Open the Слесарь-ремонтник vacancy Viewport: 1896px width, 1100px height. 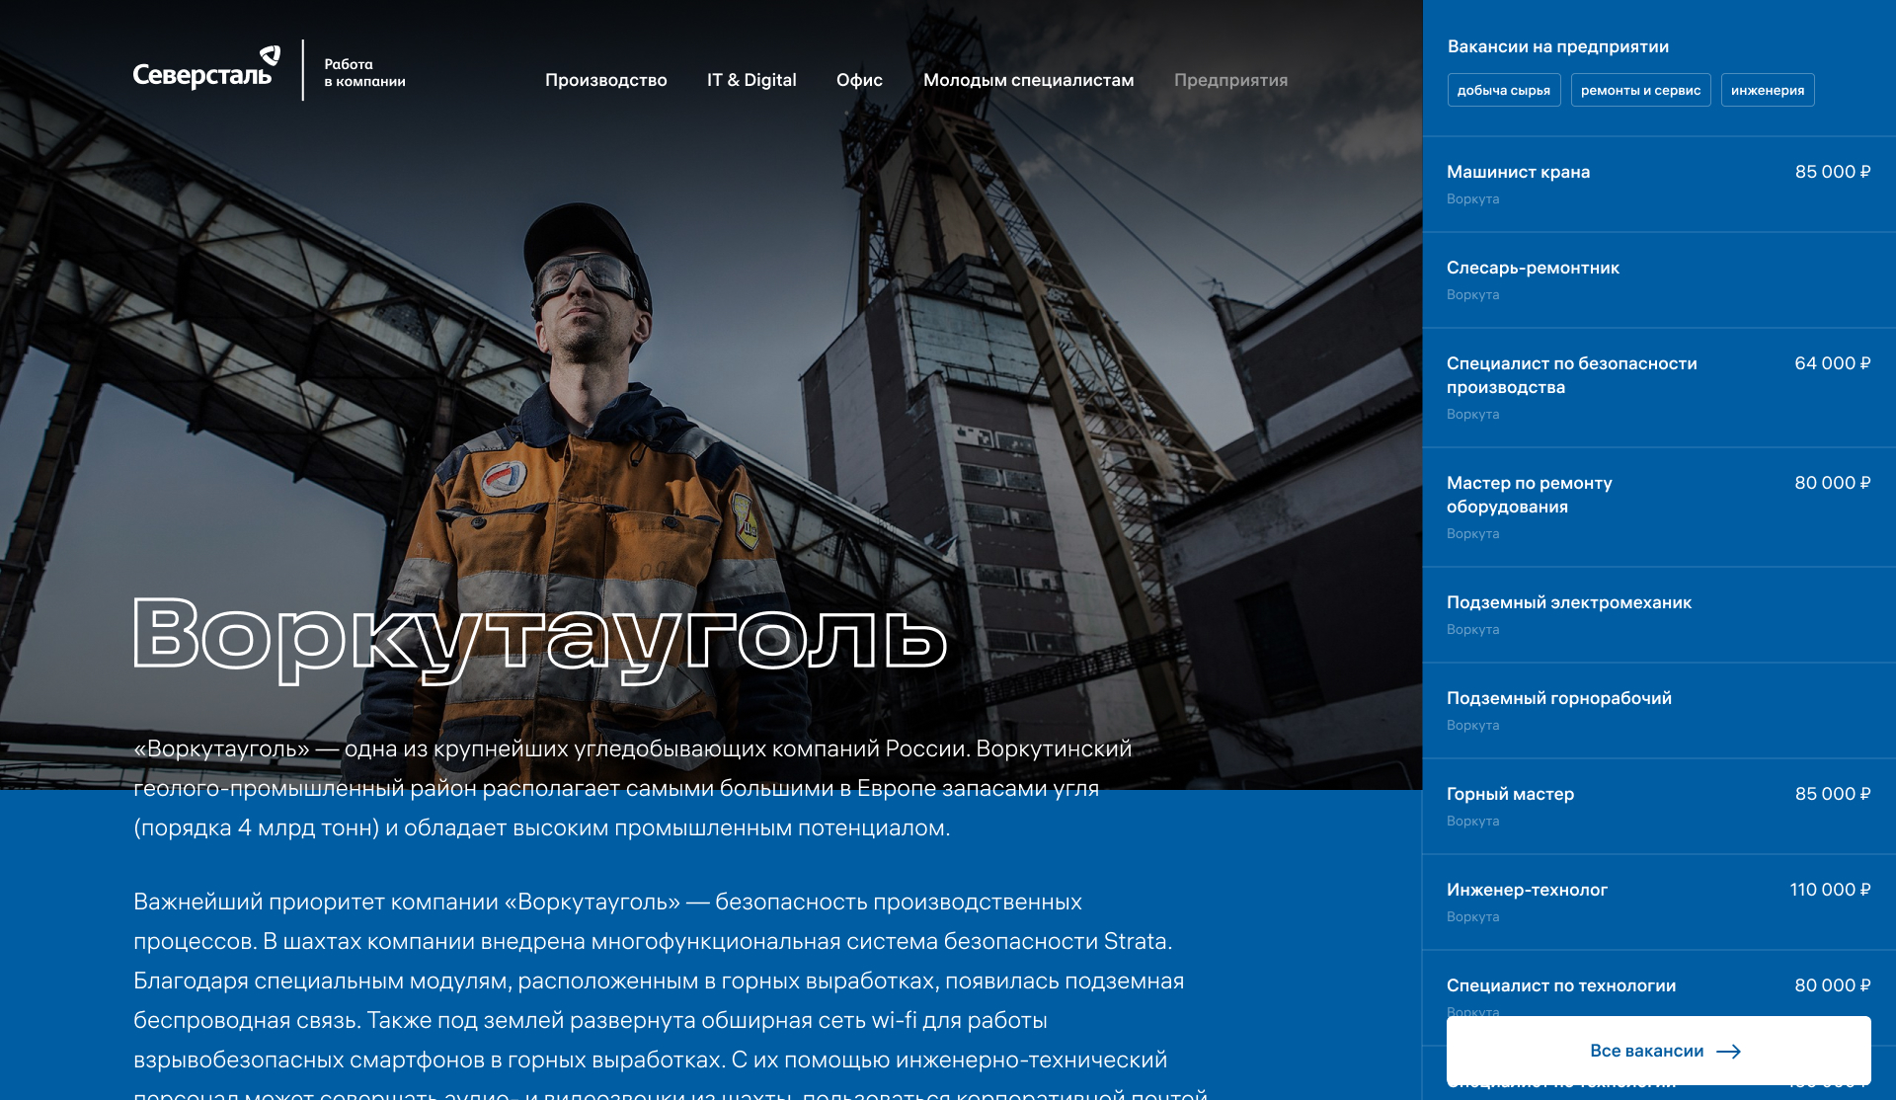click(1533, 268)
